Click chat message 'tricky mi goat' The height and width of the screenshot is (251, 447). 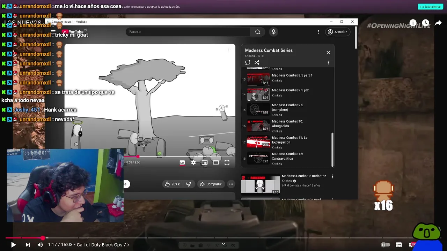[71, 35]
